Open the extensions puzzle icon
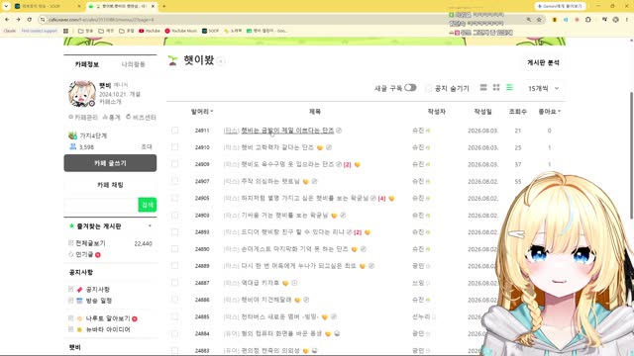Screen dimensions: 634x356 (587, 20)
